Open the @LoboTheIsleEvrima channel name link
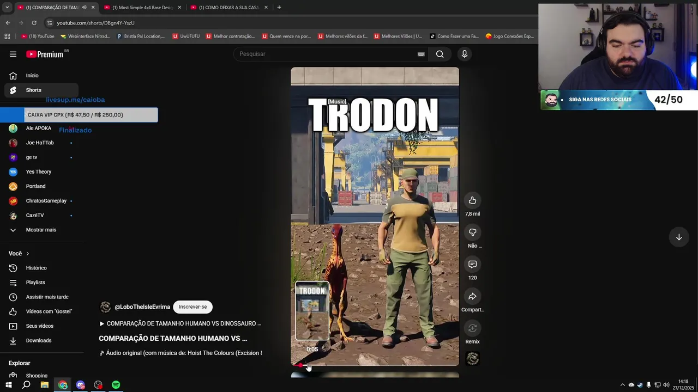 click(142, 307)
